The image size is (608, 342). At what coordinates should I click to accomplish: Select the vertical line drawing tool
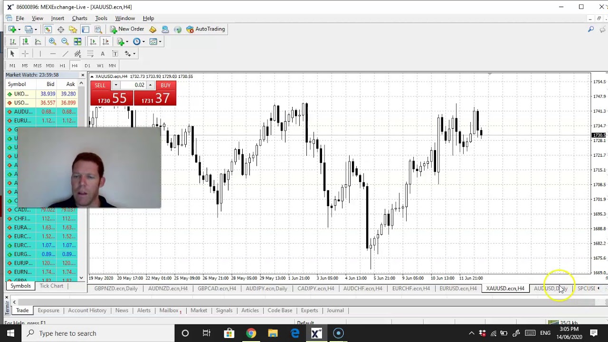[x=40, y=54]
